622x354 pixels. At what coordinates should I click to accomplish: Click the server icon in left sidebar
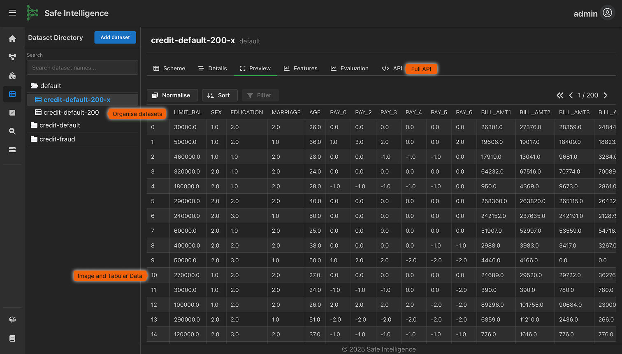(x=12, y=150)
